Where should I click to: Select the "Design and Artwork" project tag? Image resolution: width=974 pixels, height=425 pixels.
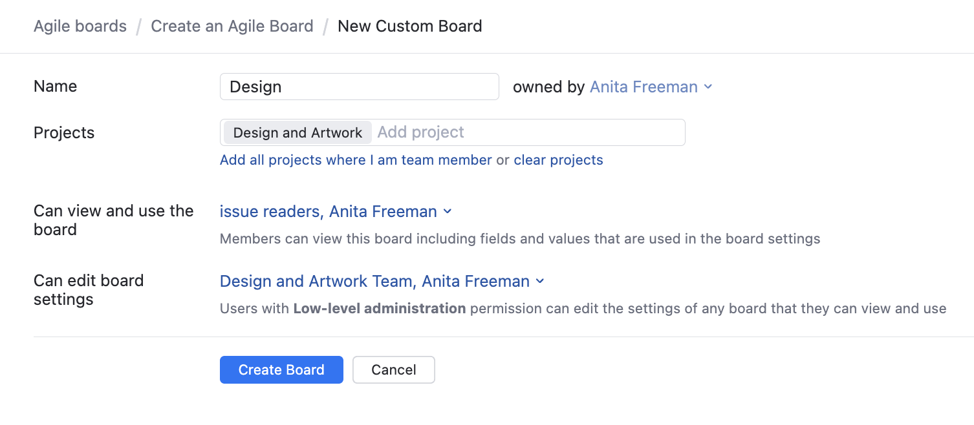(x=297, y=132)
